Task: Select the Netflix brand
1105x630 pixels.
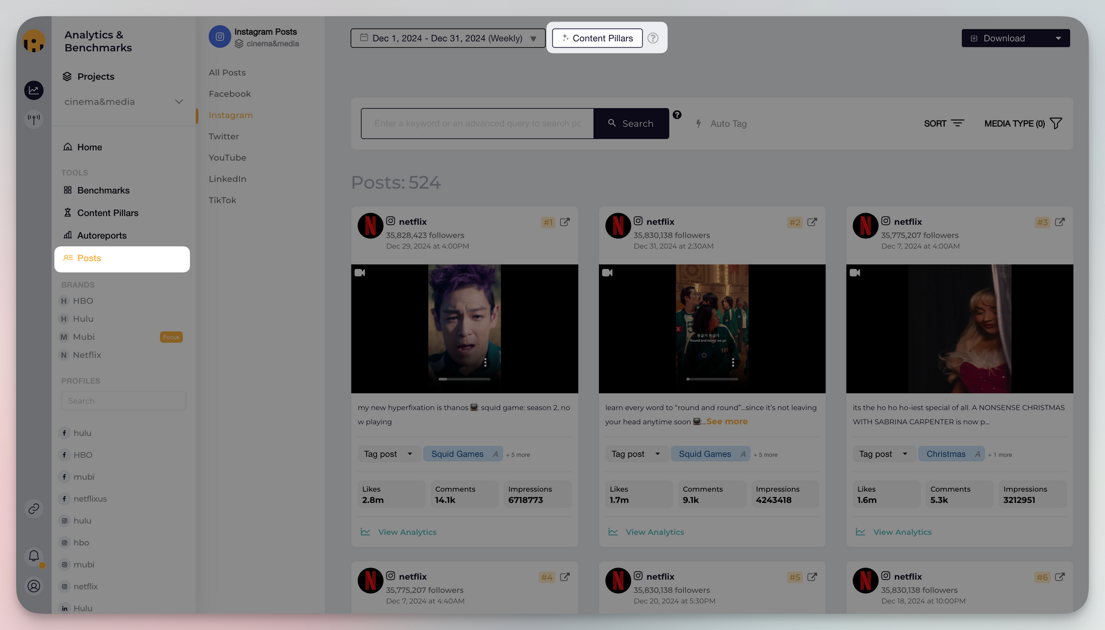Action: tap(87, 355)
